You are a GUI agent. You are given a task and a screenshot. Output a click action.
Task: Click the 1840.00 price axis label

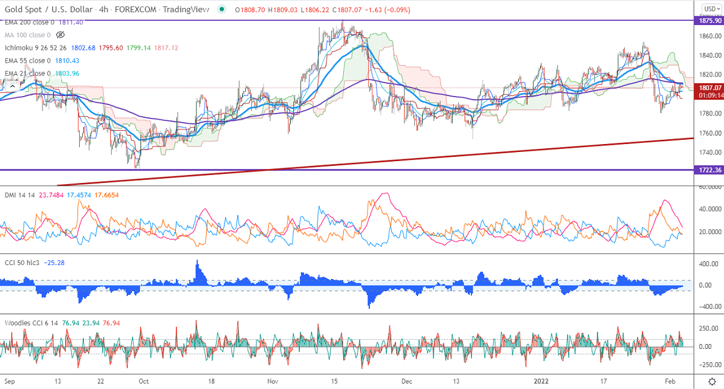(x=710, y=55)
